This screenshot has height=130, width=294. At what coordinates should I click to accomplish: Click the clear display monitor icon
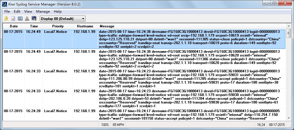coord(34,18)
